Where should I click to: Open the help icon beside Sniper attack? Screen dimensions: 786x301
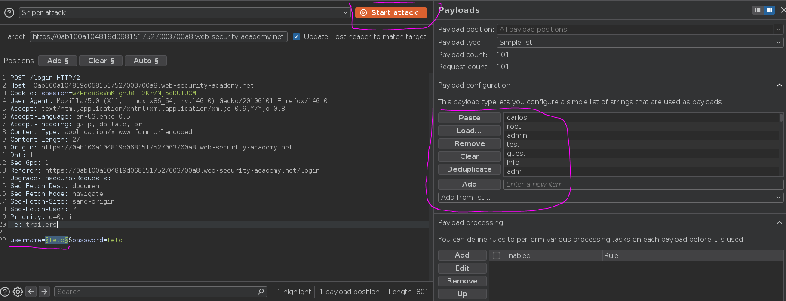(9, 13)
